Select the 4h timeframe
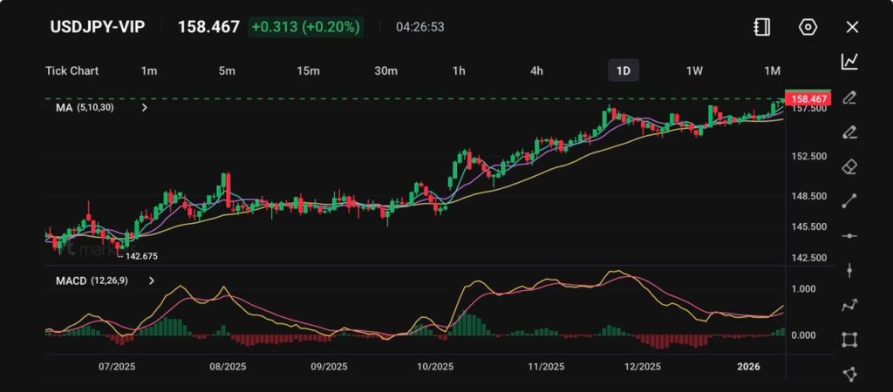Viewport: 893px width, 392px height. point(536,71)
